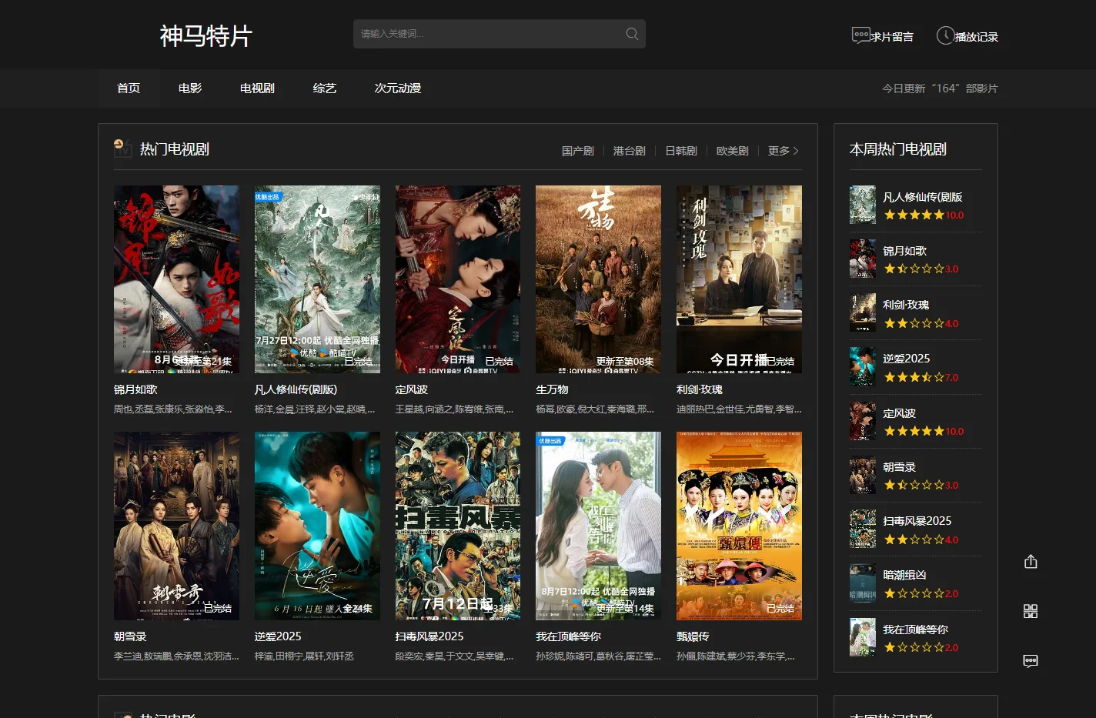Open 暗潮缉凶 in weekly ranking
1096x718 pixels.
click(904, 575)
